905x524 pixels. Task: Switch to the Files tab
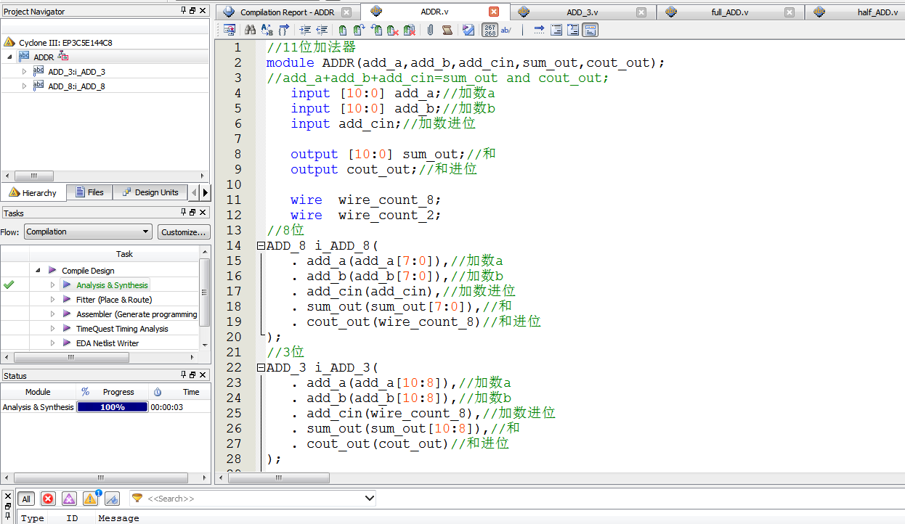click(90, 192)
